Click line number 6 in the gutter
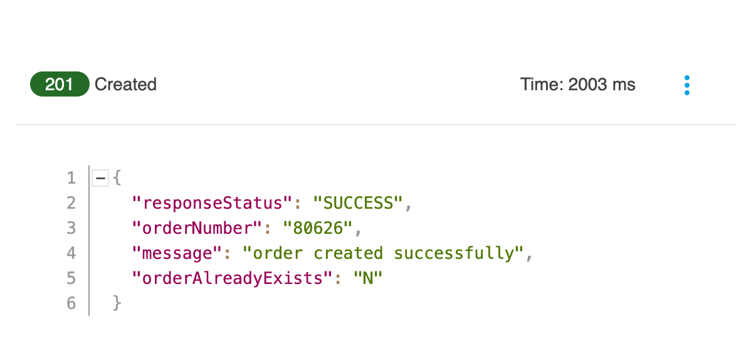This screenshot has height=346, width=741. (x=71, y=303)
